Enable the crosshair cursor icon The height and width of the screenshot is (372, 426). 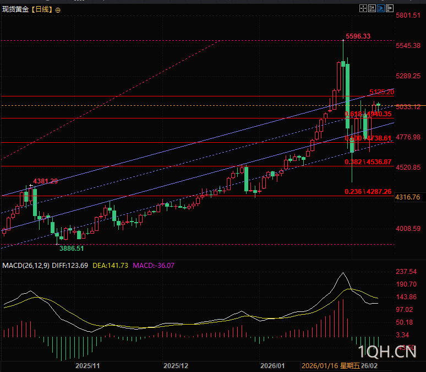point(363,8)
